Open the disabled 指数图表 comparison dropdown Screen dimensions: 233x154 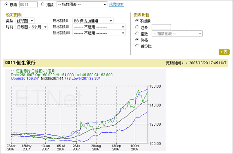(x=177, y=34)
